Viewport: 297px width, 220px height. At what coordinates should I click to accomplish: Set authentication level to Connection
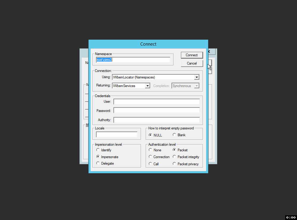click(150, 157)
